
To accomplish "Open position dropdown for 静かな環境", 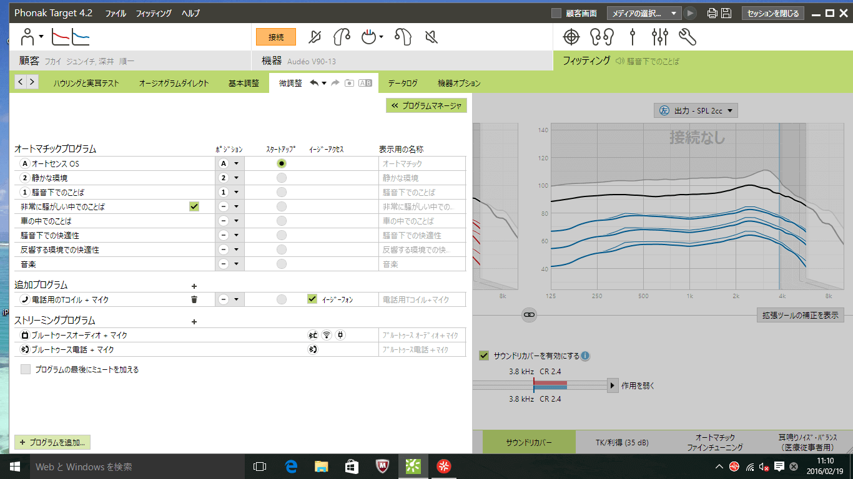I will coord(229,178).
